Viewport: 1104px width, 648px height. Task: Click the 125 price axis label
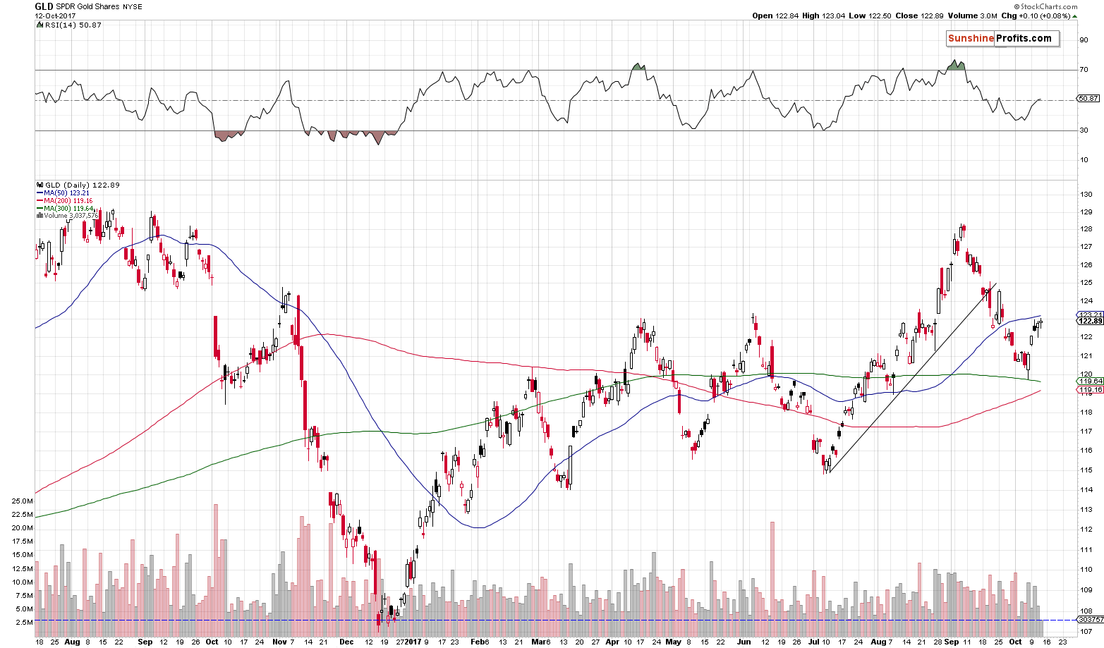click(1085, 283)
